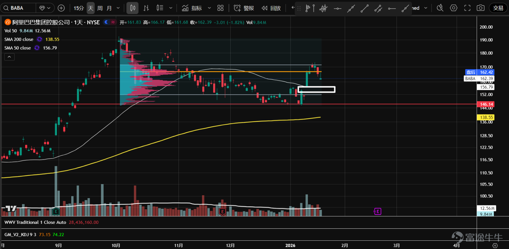Switch to the bar chart type icon
The image size is (509, 249).
click(x=146, y=8)
